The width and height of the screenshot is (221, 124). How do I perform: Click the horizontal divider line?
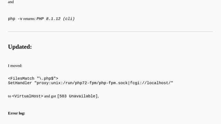(x=110, y=32)
